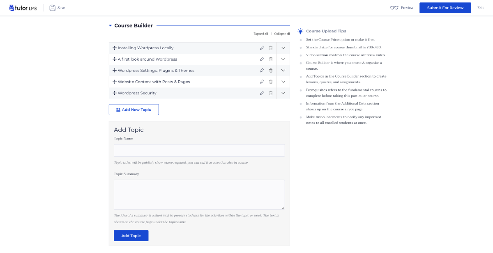
Task: Expand Website Content with Posts & Pages topic
Action: [x=283, y=82]
